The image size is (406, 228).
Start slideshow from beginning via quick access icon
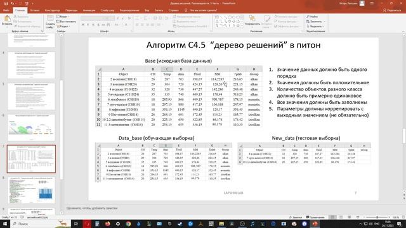tap(27, 3)
